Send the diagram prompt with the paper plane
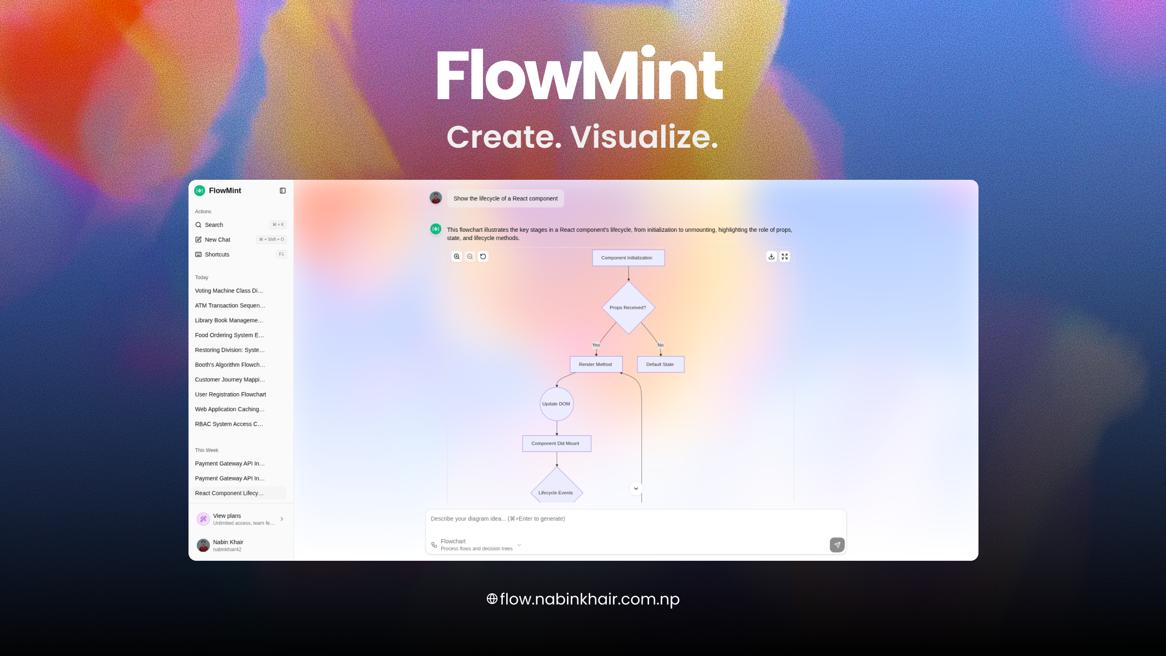 pos(837,545)
